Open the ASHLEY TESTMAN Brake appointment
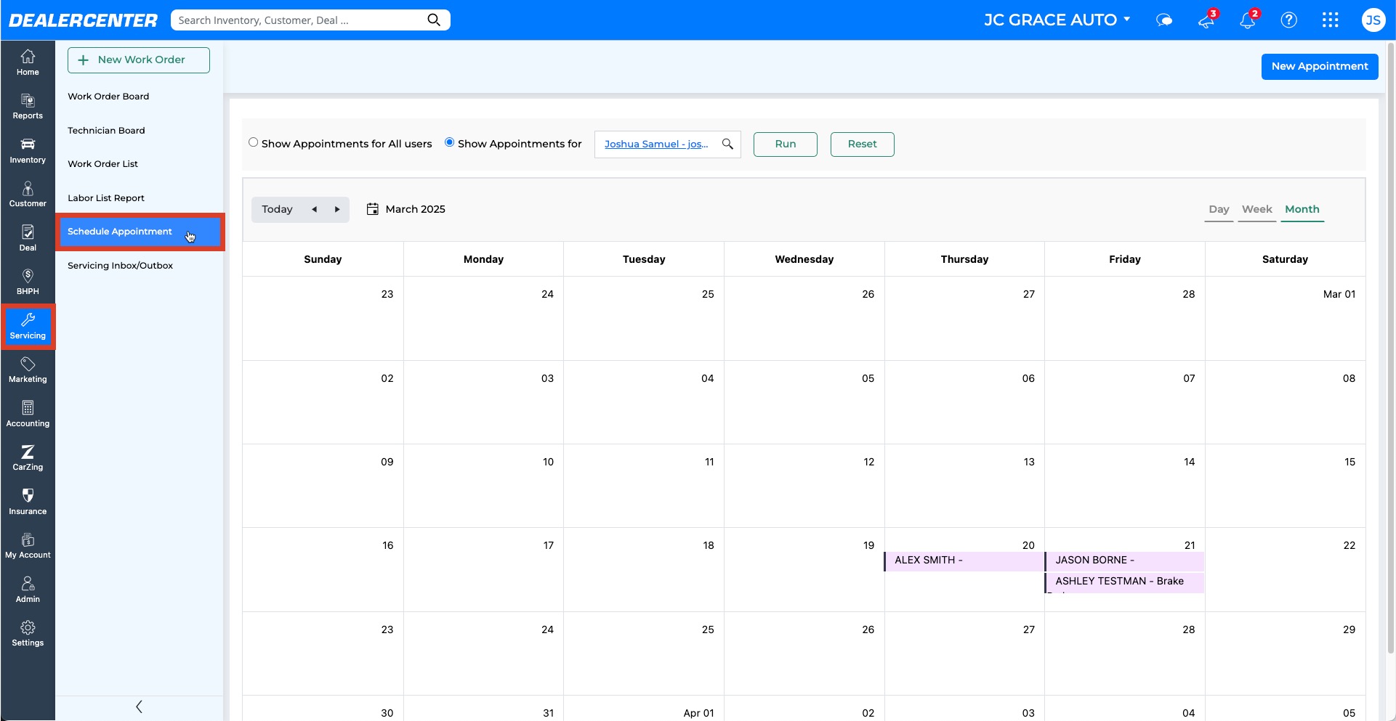This screenshot has width=1396, height=721. tap(1124, 582)
